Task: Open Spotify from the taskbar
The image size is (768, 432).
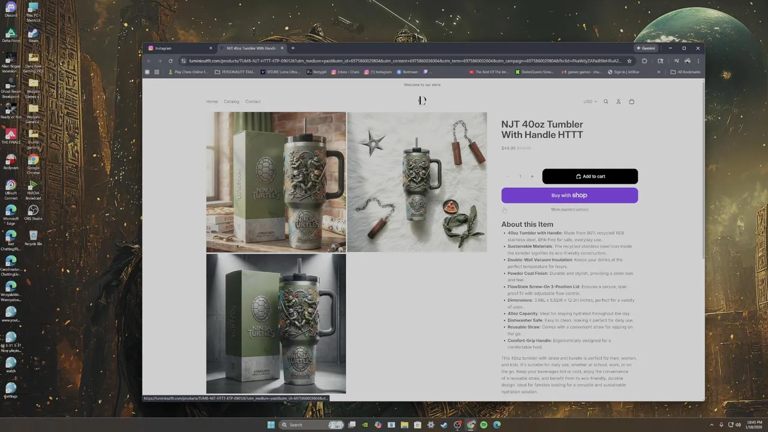Action: click(484, 425)
